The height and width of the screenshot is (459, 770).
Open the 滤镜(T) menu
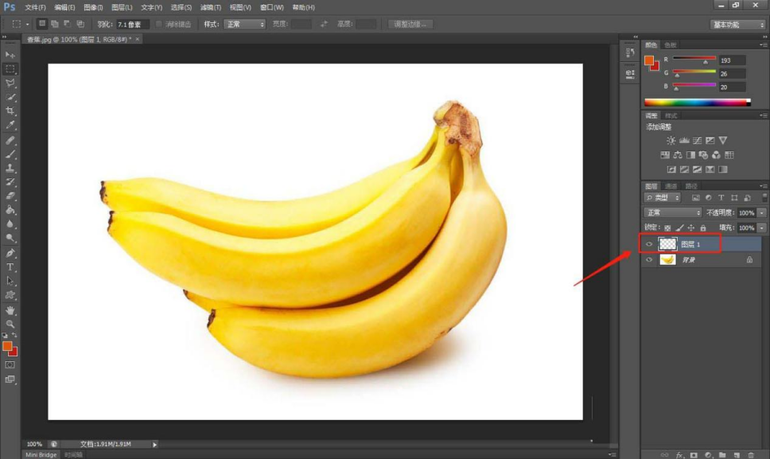(211, 7)
